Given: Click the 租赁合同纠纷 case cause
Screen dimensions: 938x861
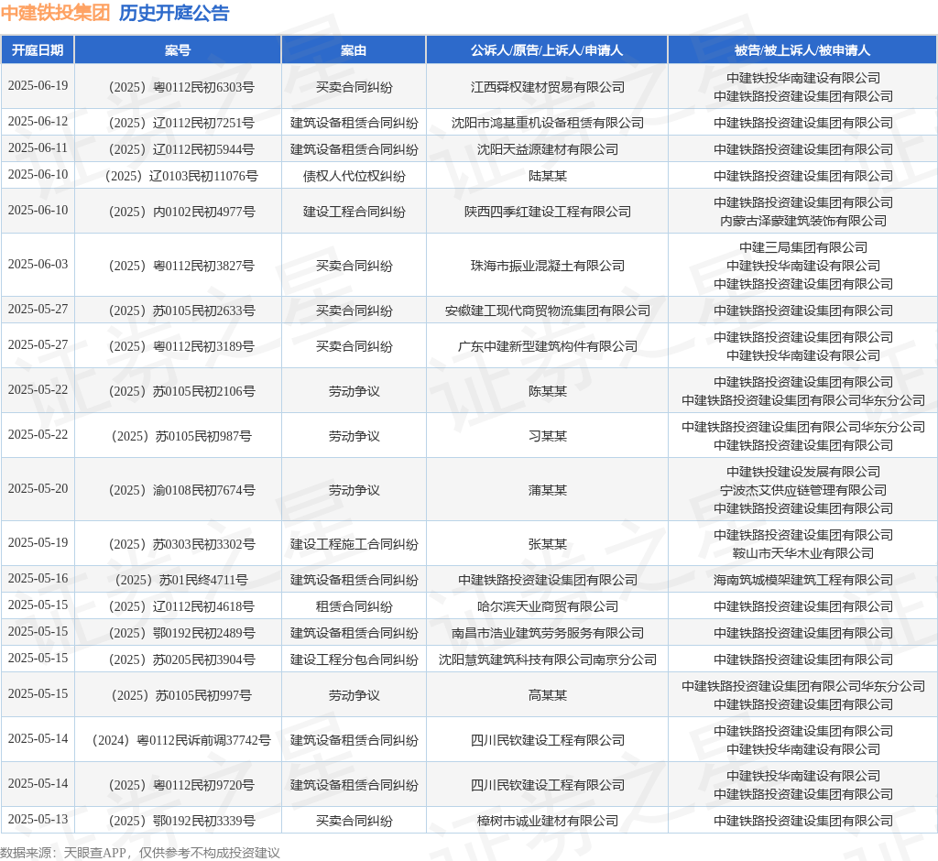Looking at the screenshot, I should [354, 606].
